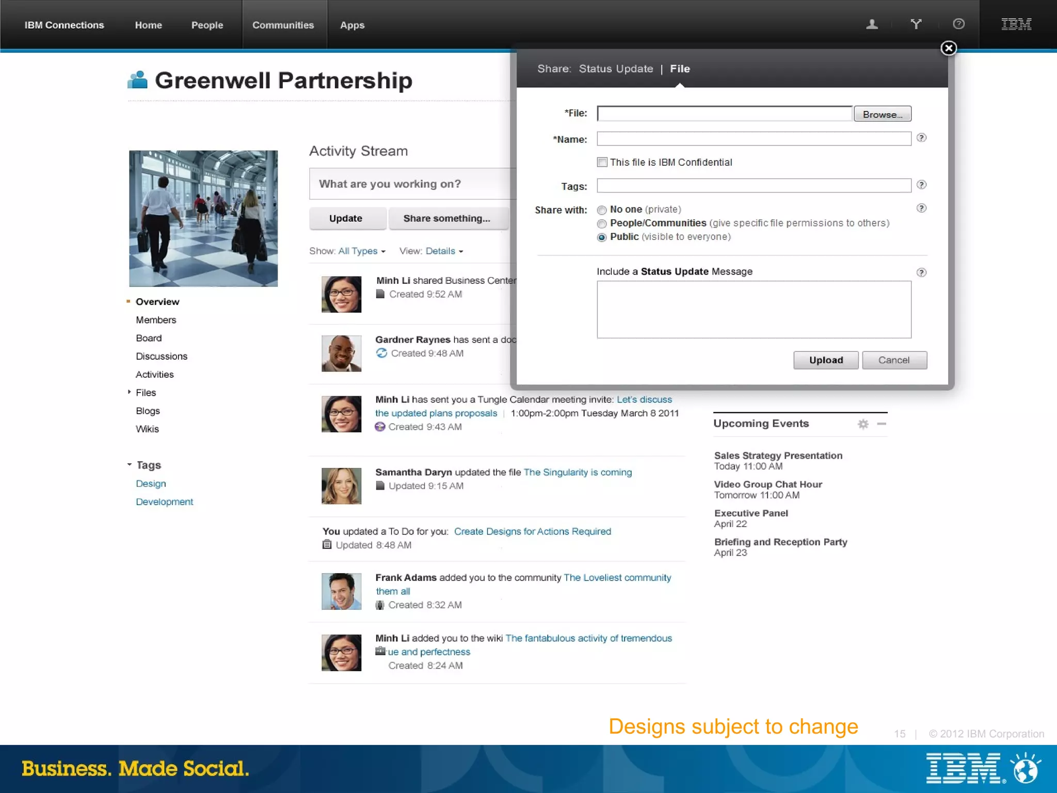Check This file is IBM Confidential
The image size is (1057, 793).
tap(602, 162)
